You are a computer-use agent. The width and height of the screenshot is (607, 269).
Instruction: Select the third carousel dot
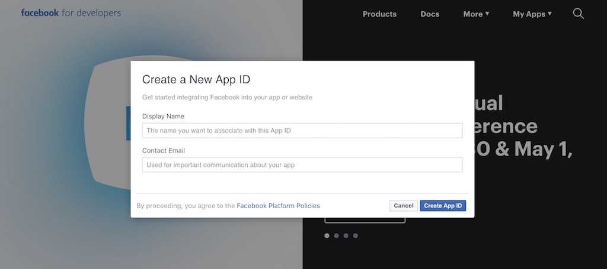pyautogui.click(x=346, y=235)
